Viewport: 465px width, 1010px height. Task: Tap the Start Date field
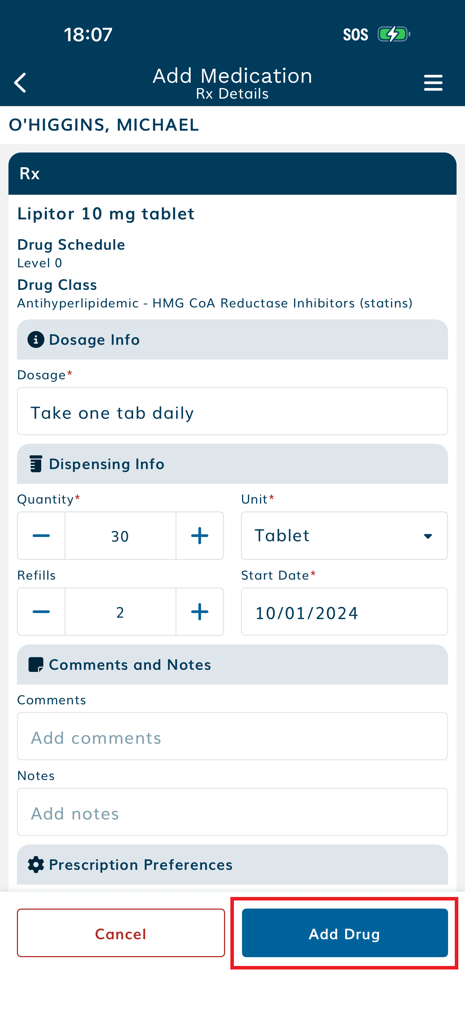pos(344,612)
